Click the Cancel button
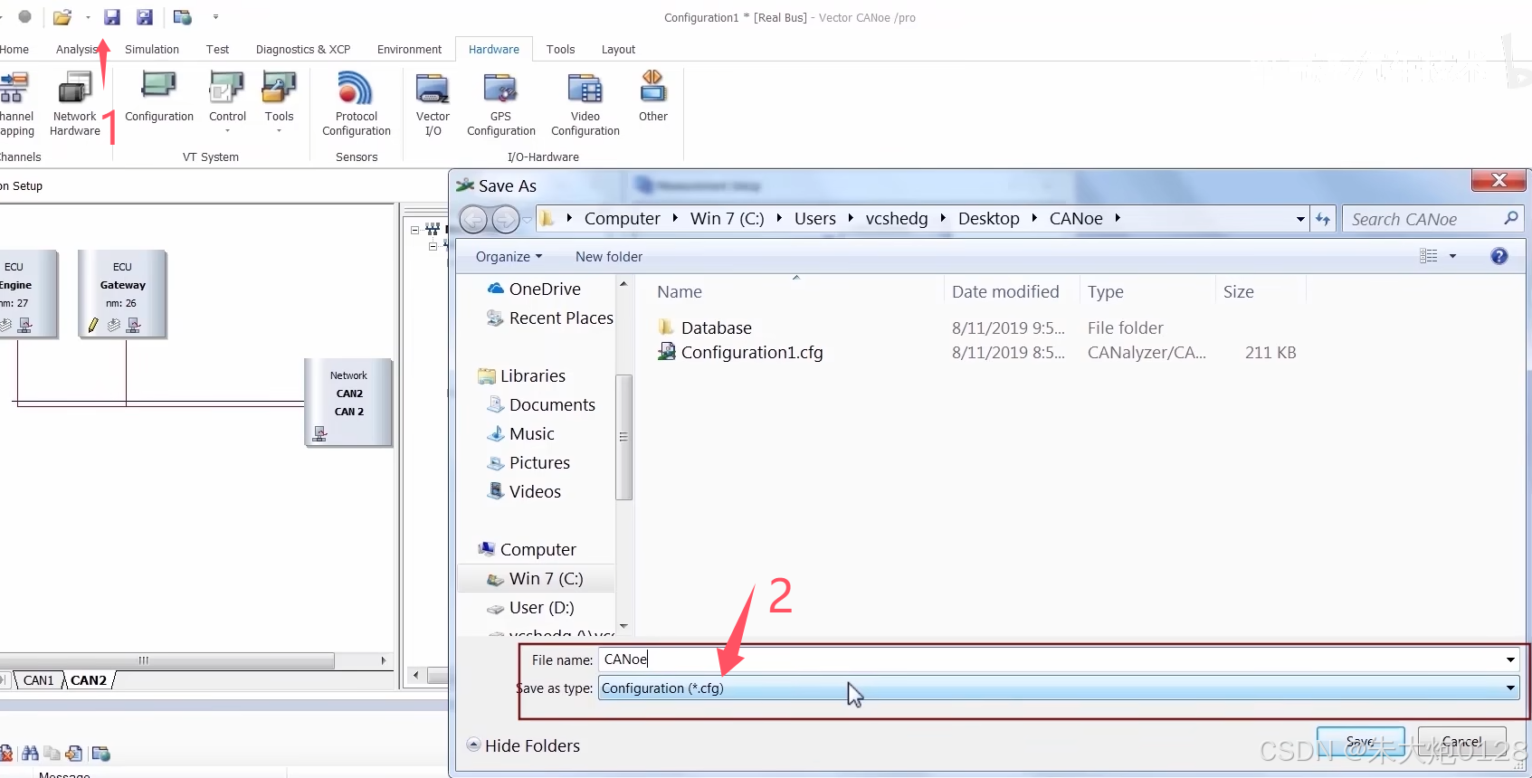1532x778 pixels. [1461, 742]
